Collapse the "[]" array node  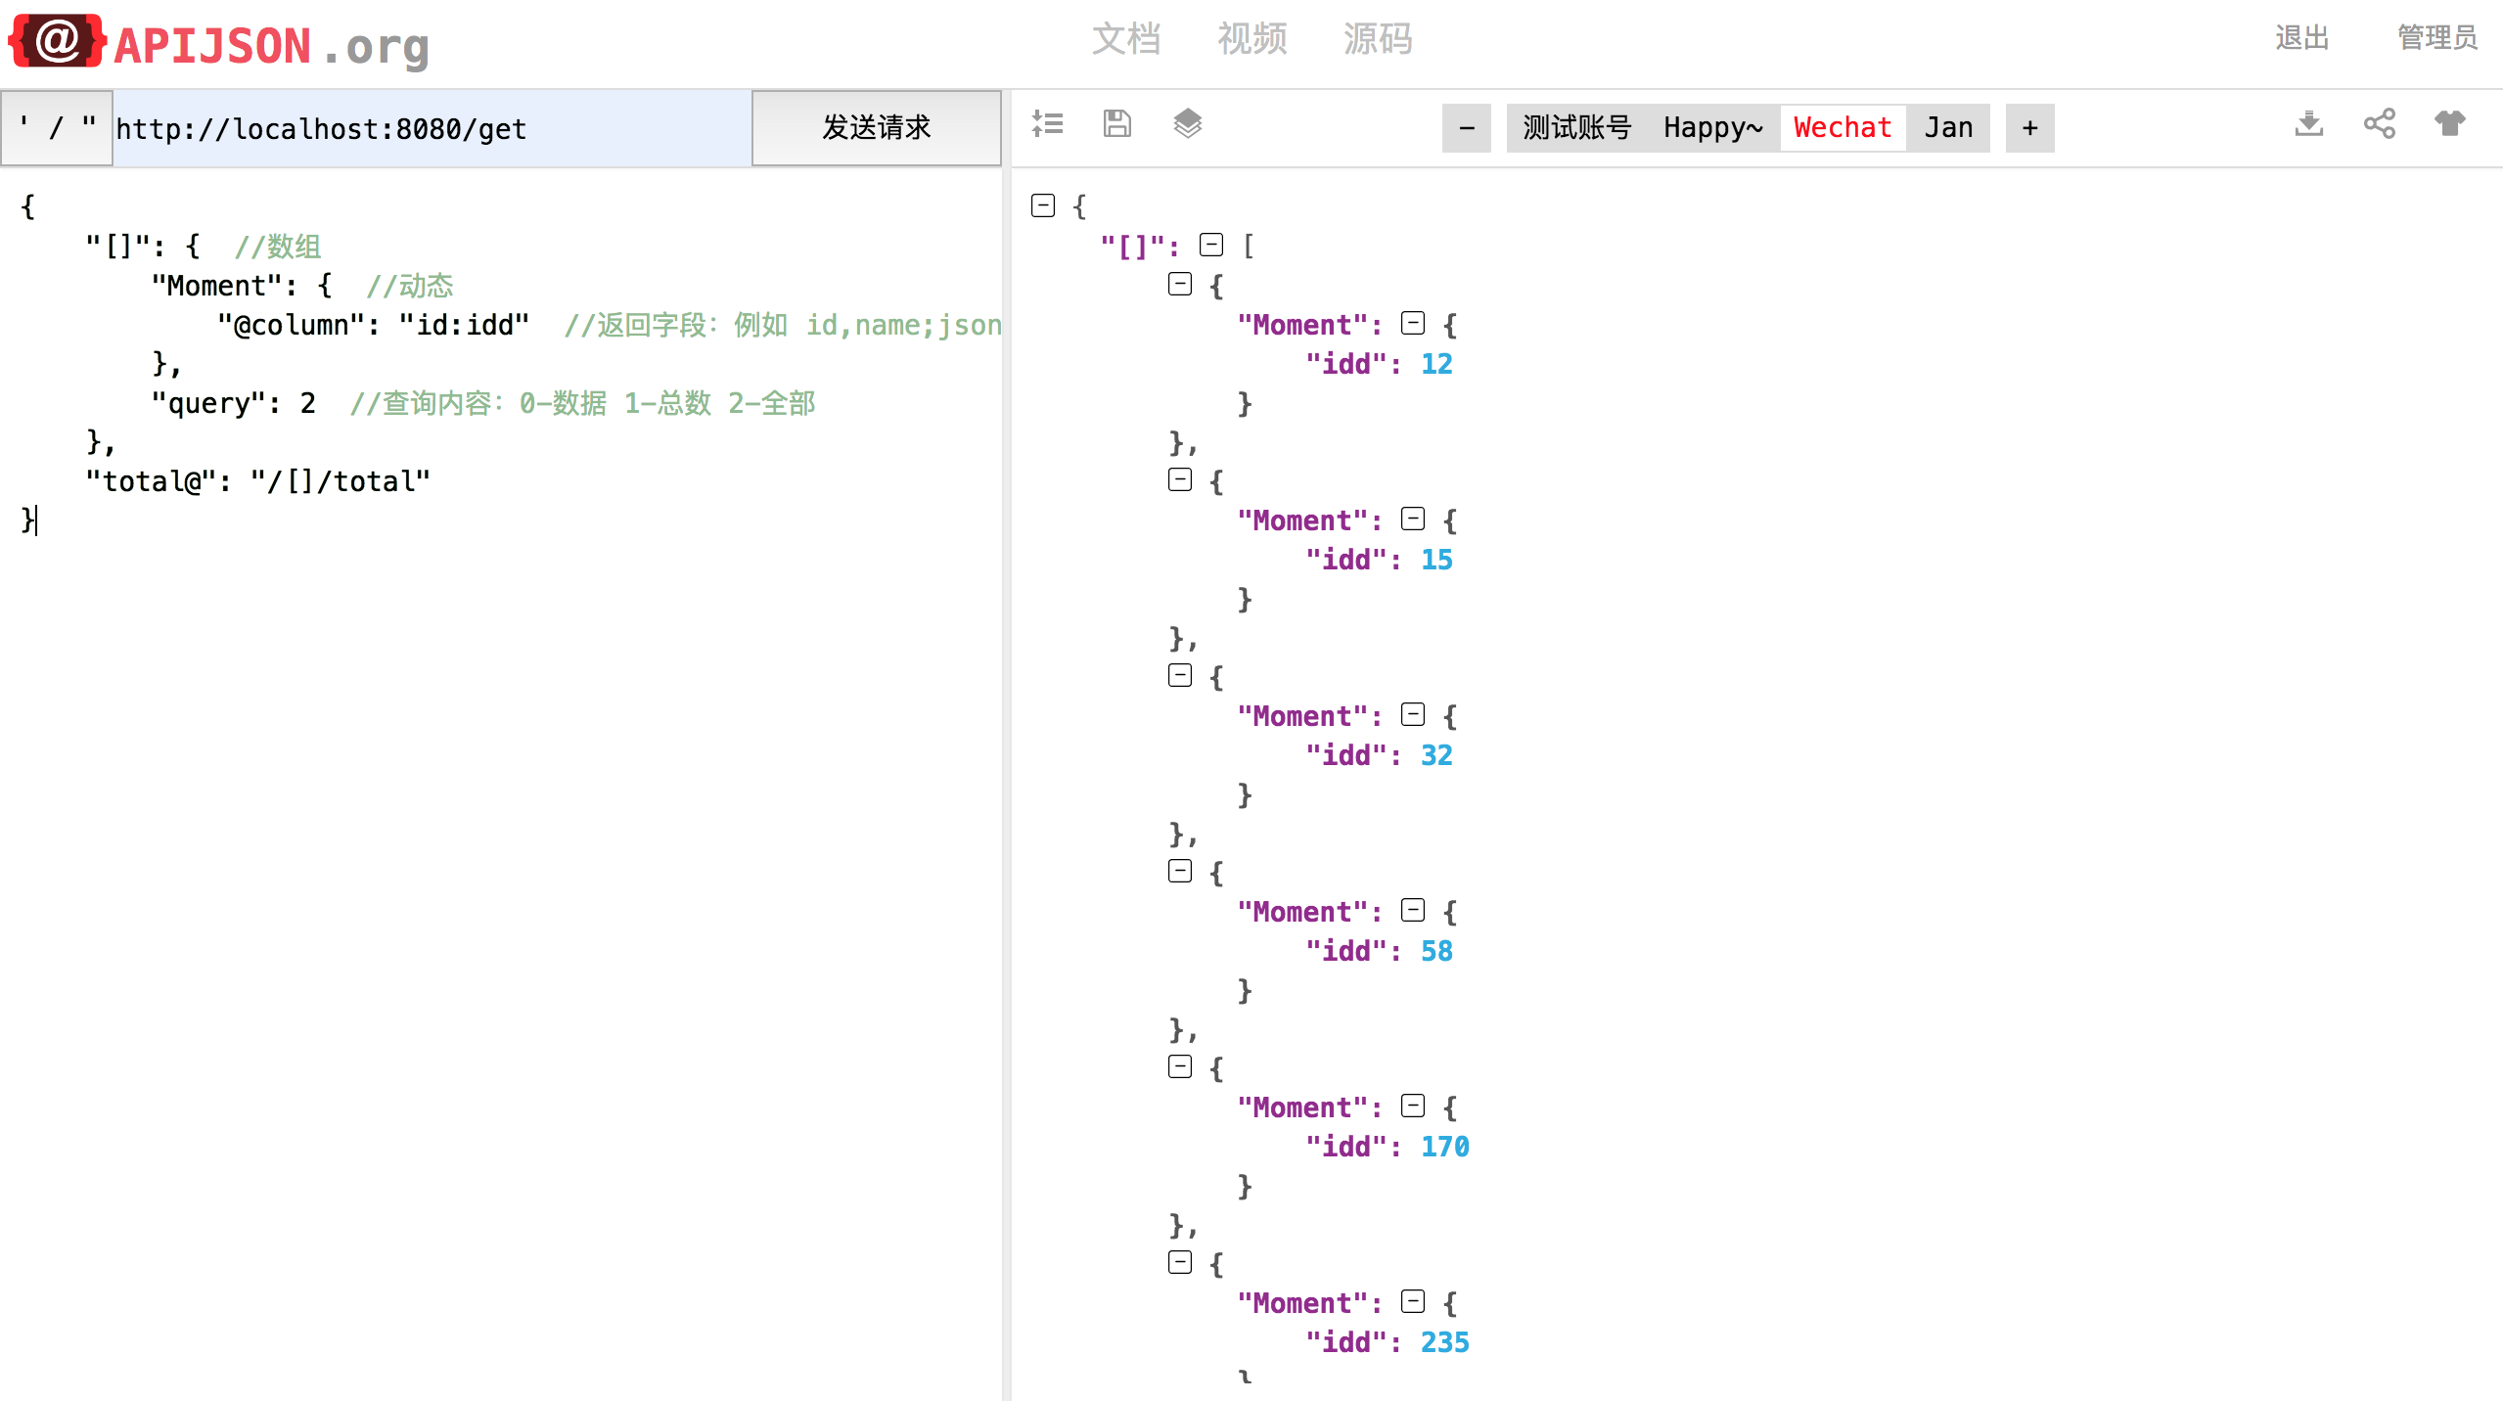[1211, 245]
